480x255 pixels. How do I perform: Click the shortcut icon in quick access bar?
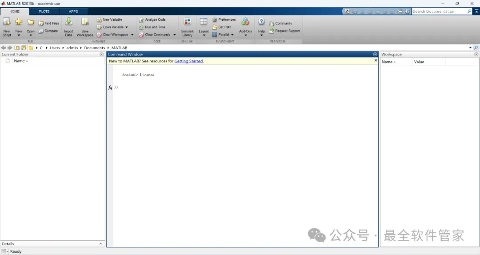347,11
